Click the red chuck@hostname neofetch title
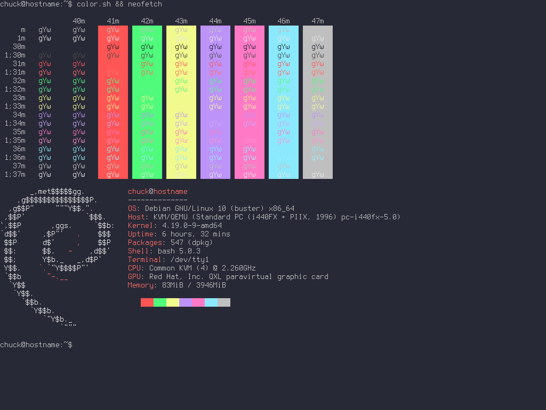The width and height of the screenshot is (546, 410). (x=158, y=191)
